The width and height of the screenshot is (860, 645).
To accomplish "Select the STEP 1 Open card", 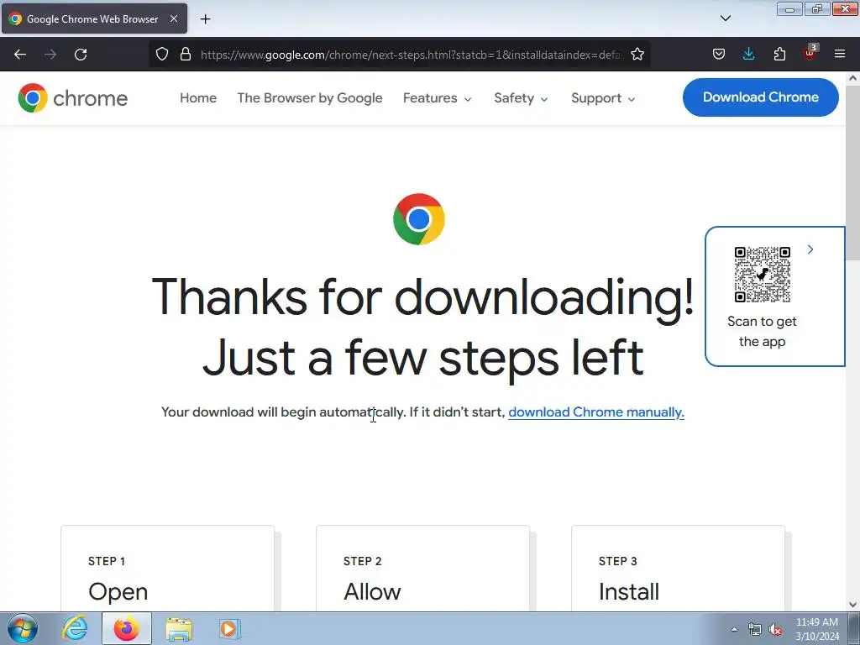I will point(167,569).
